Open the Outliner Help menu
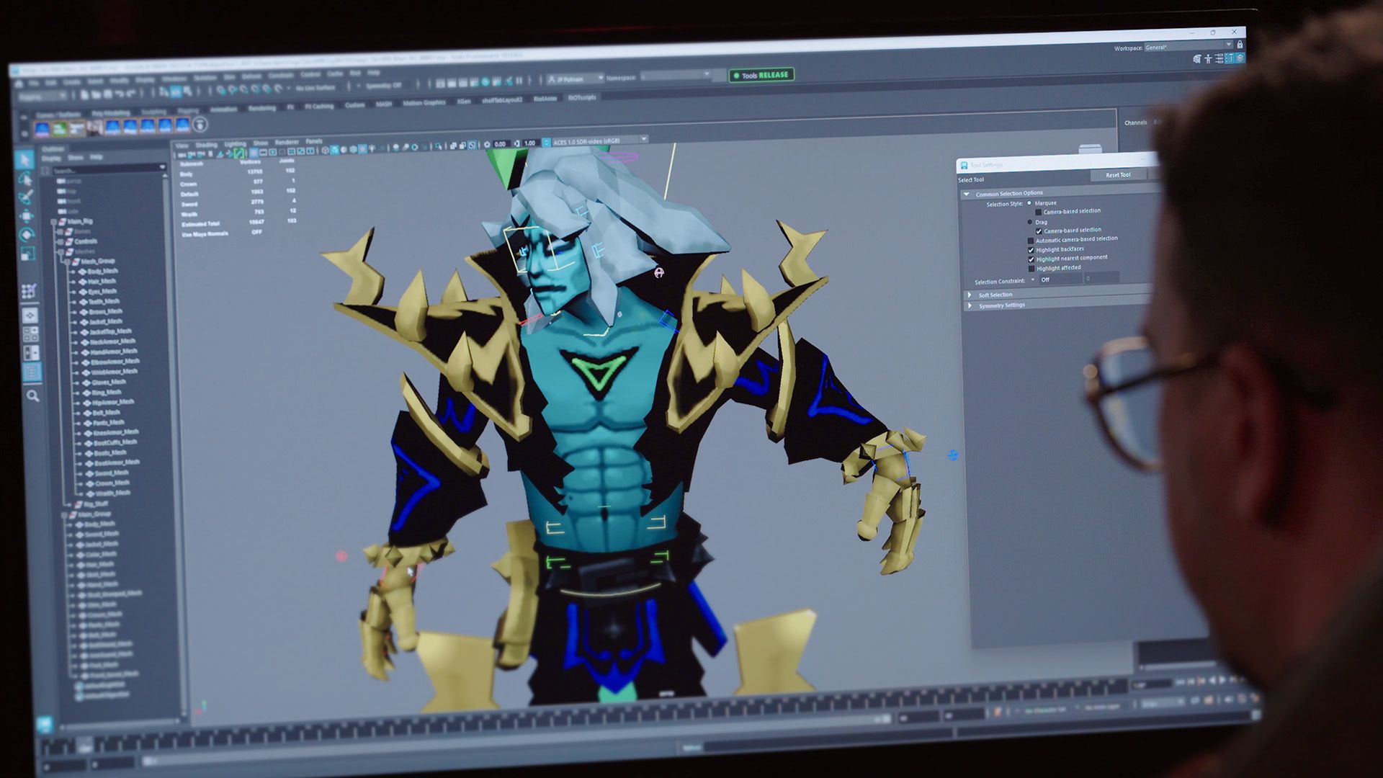 point(97,157)
